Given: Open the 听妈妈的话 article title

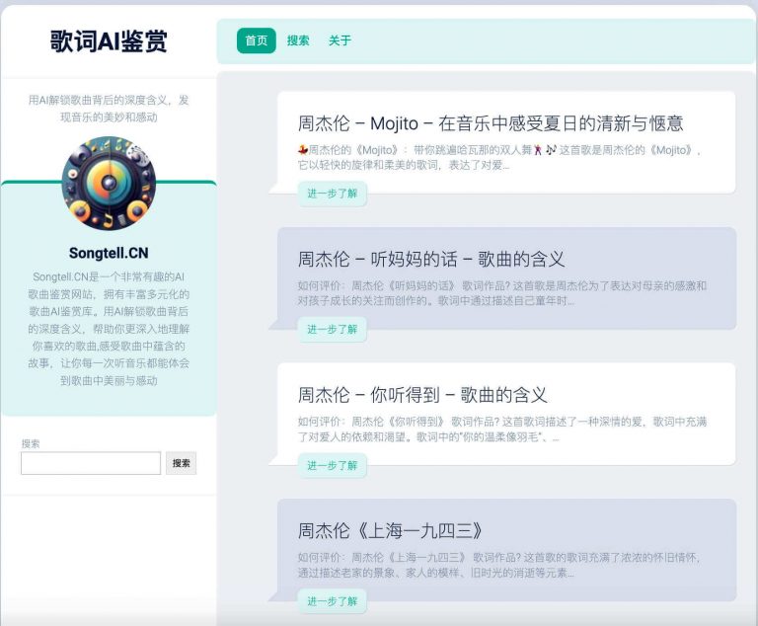Looking at the screenshot, I should click(x=430, y=260).
